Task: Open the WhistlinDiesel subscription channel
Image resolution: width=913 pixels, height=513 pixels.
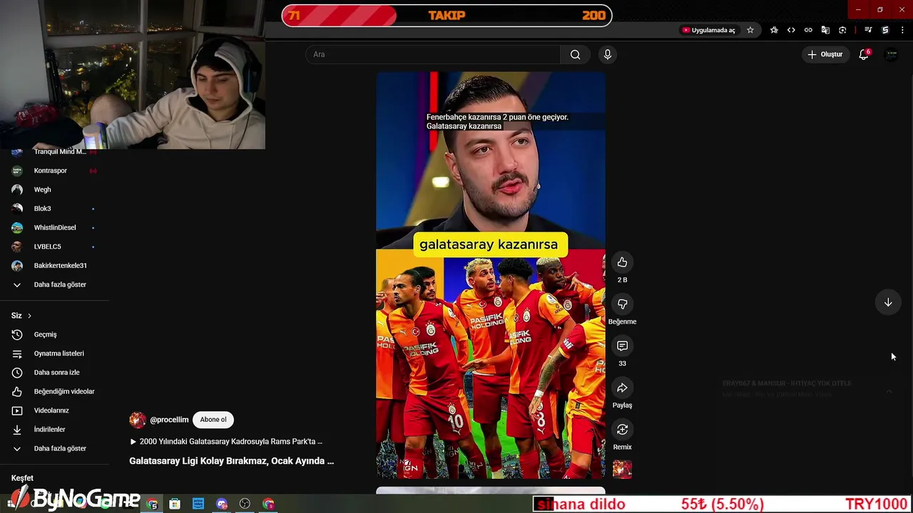Action: 55,227
